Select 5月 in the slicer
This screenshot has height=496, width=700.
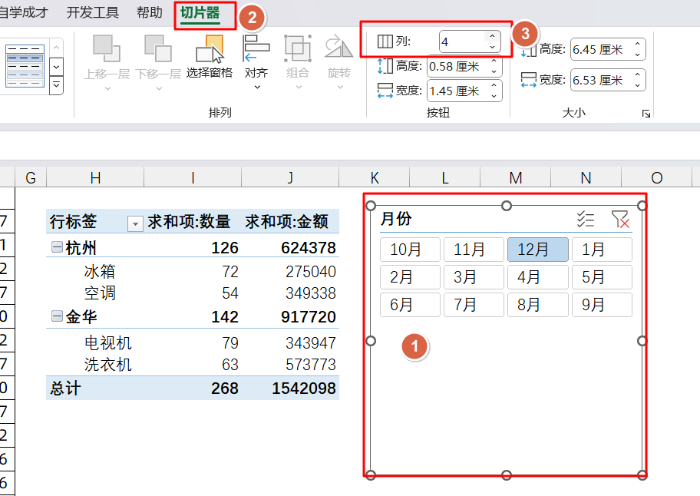[603, 277]
